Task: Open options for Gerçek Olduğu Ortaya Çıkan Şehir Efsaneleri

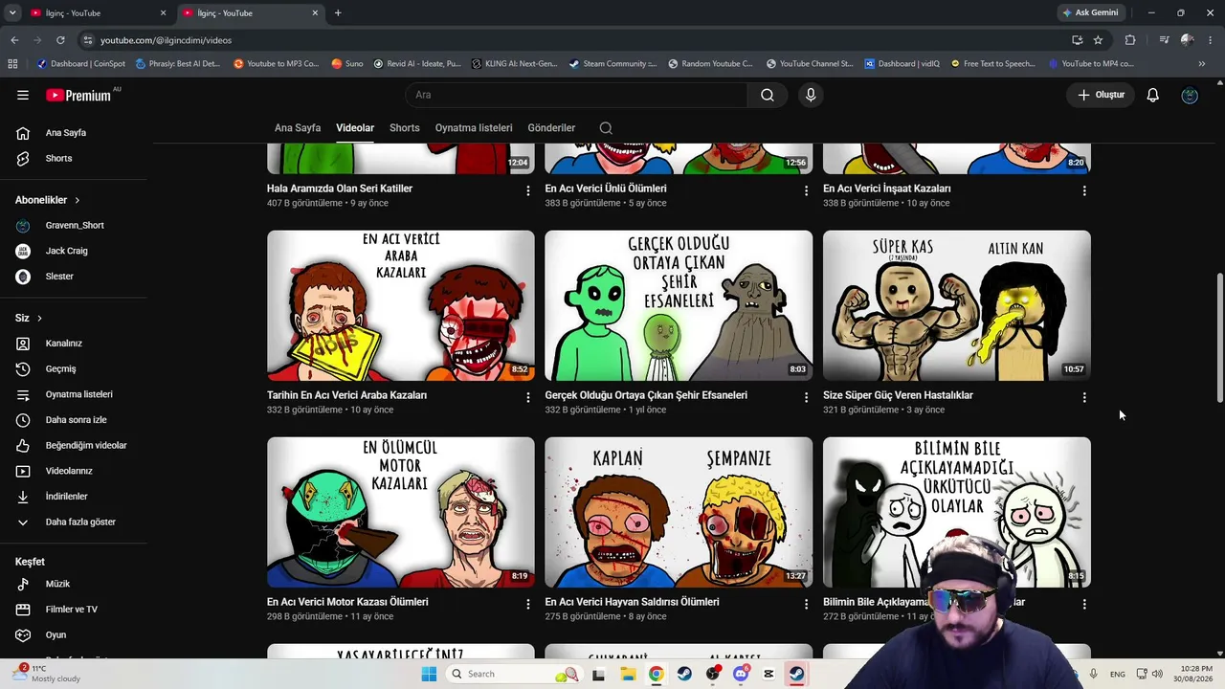Action: point(806,397)
